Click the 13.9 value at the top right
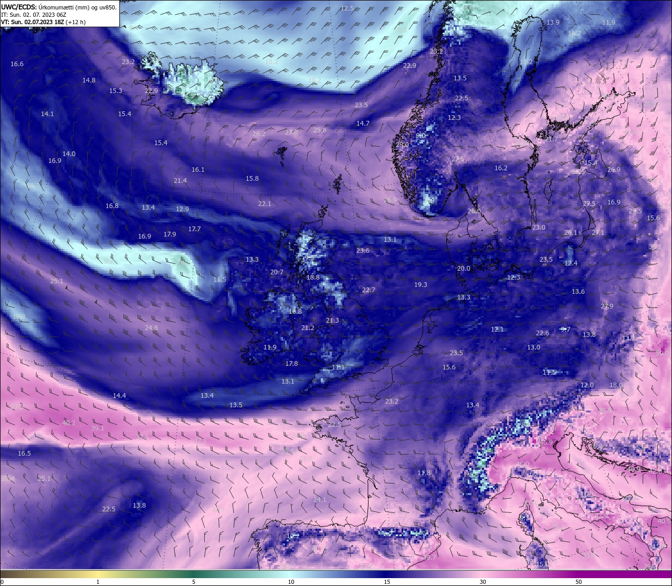The height and width of the screenshot is (586, 672). point(553,22)
